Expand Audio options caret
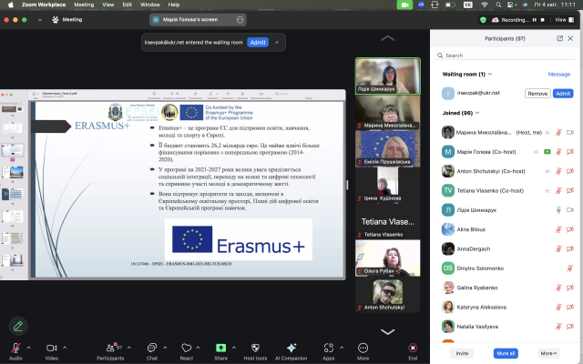The height and width of the screenshot is (364, 583). tap(29, 348)
